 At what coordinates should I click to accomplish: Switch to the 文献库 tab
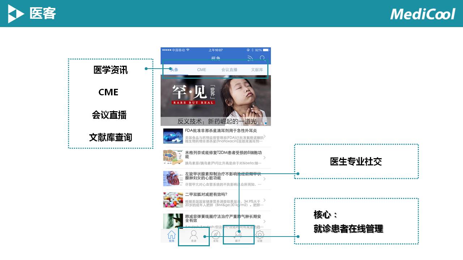pyautogui.click(x=257, y=70)
